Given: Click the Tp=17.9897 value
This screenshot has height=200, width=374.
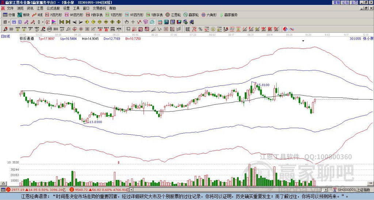Looking at the screenshot, I should pos(46,38).
